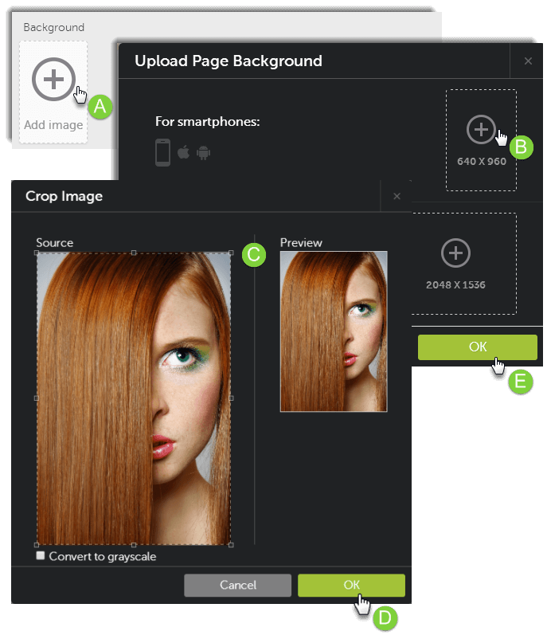
Task: Click OK in Upload Page Background dialog
Action: [478, 347]
